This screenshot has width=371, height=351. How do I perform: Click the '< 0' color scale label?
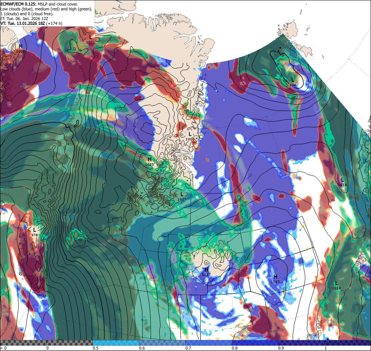coord(3,348)
